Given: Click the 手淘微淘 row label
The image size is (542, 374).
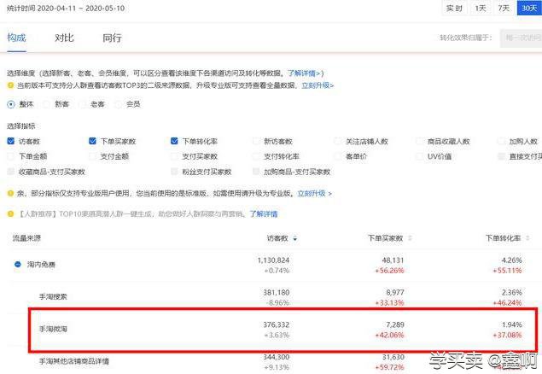Looking at the screenshot, I should pyautogui.click(x=53, y=329).
